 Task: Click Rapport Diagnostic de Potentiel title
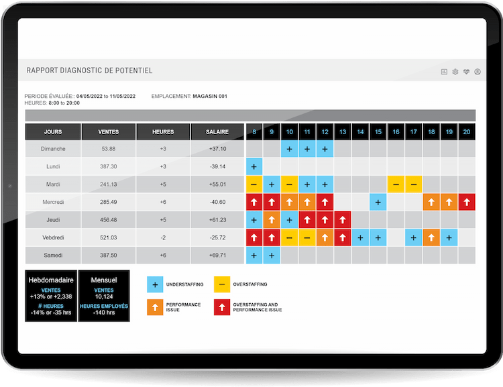pos(89,70)
